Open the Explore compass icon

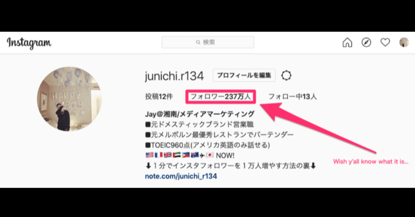(x=366, y=42)
